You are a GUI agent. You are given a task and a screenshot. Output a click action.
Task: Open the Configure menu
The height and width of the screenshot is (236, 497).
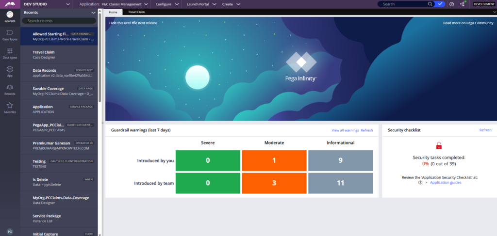tap(167, 4)
